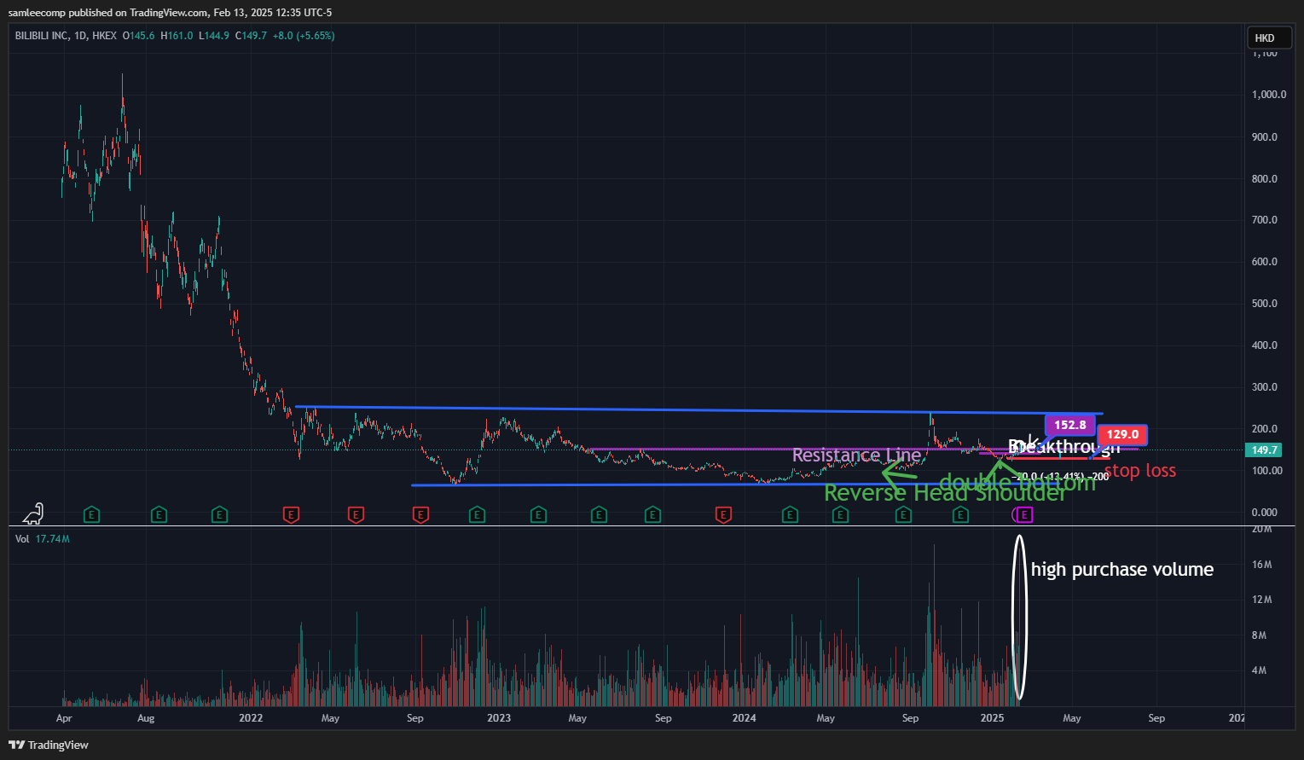Select the lower blue channel trend line
Viewport: 1304px width, 760px height.
click(733, 484)
